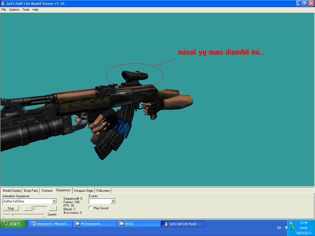Stop the playing animation sequence

click(11, 208)
